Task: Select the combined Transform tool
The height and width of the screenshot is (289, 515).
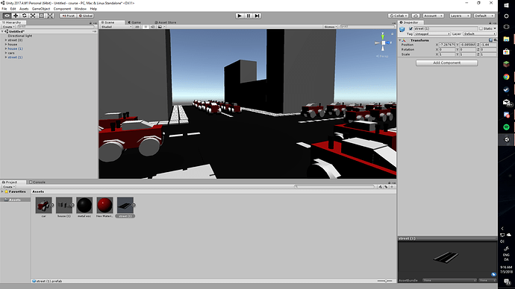Action: coord(50,16)
